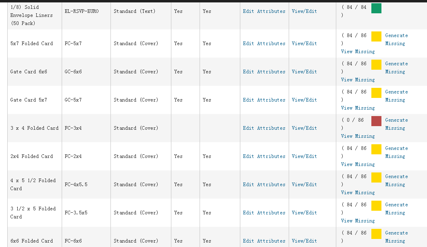Click View/Edit for 3 x 4 Folded Card
427x247 pixels.
click(x=304, y=128)
